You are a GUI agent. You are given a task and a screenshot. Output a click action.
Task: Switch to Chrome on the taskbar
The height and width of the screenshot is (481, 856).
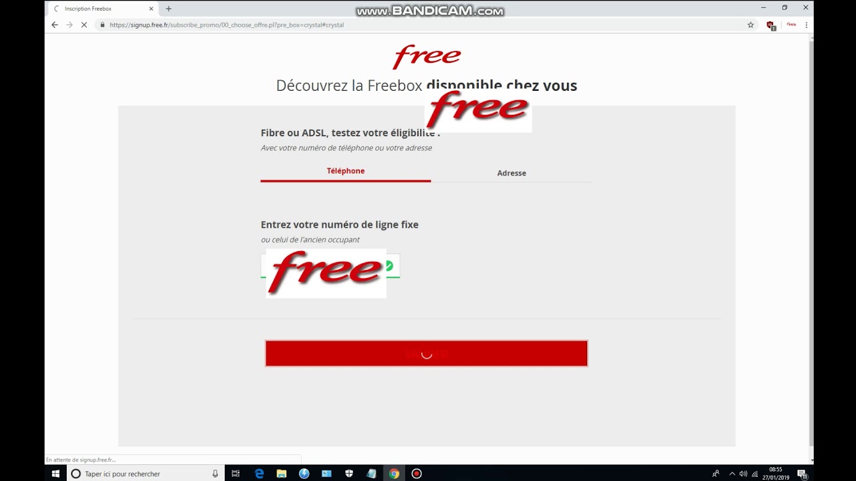[x=394, y=474]
